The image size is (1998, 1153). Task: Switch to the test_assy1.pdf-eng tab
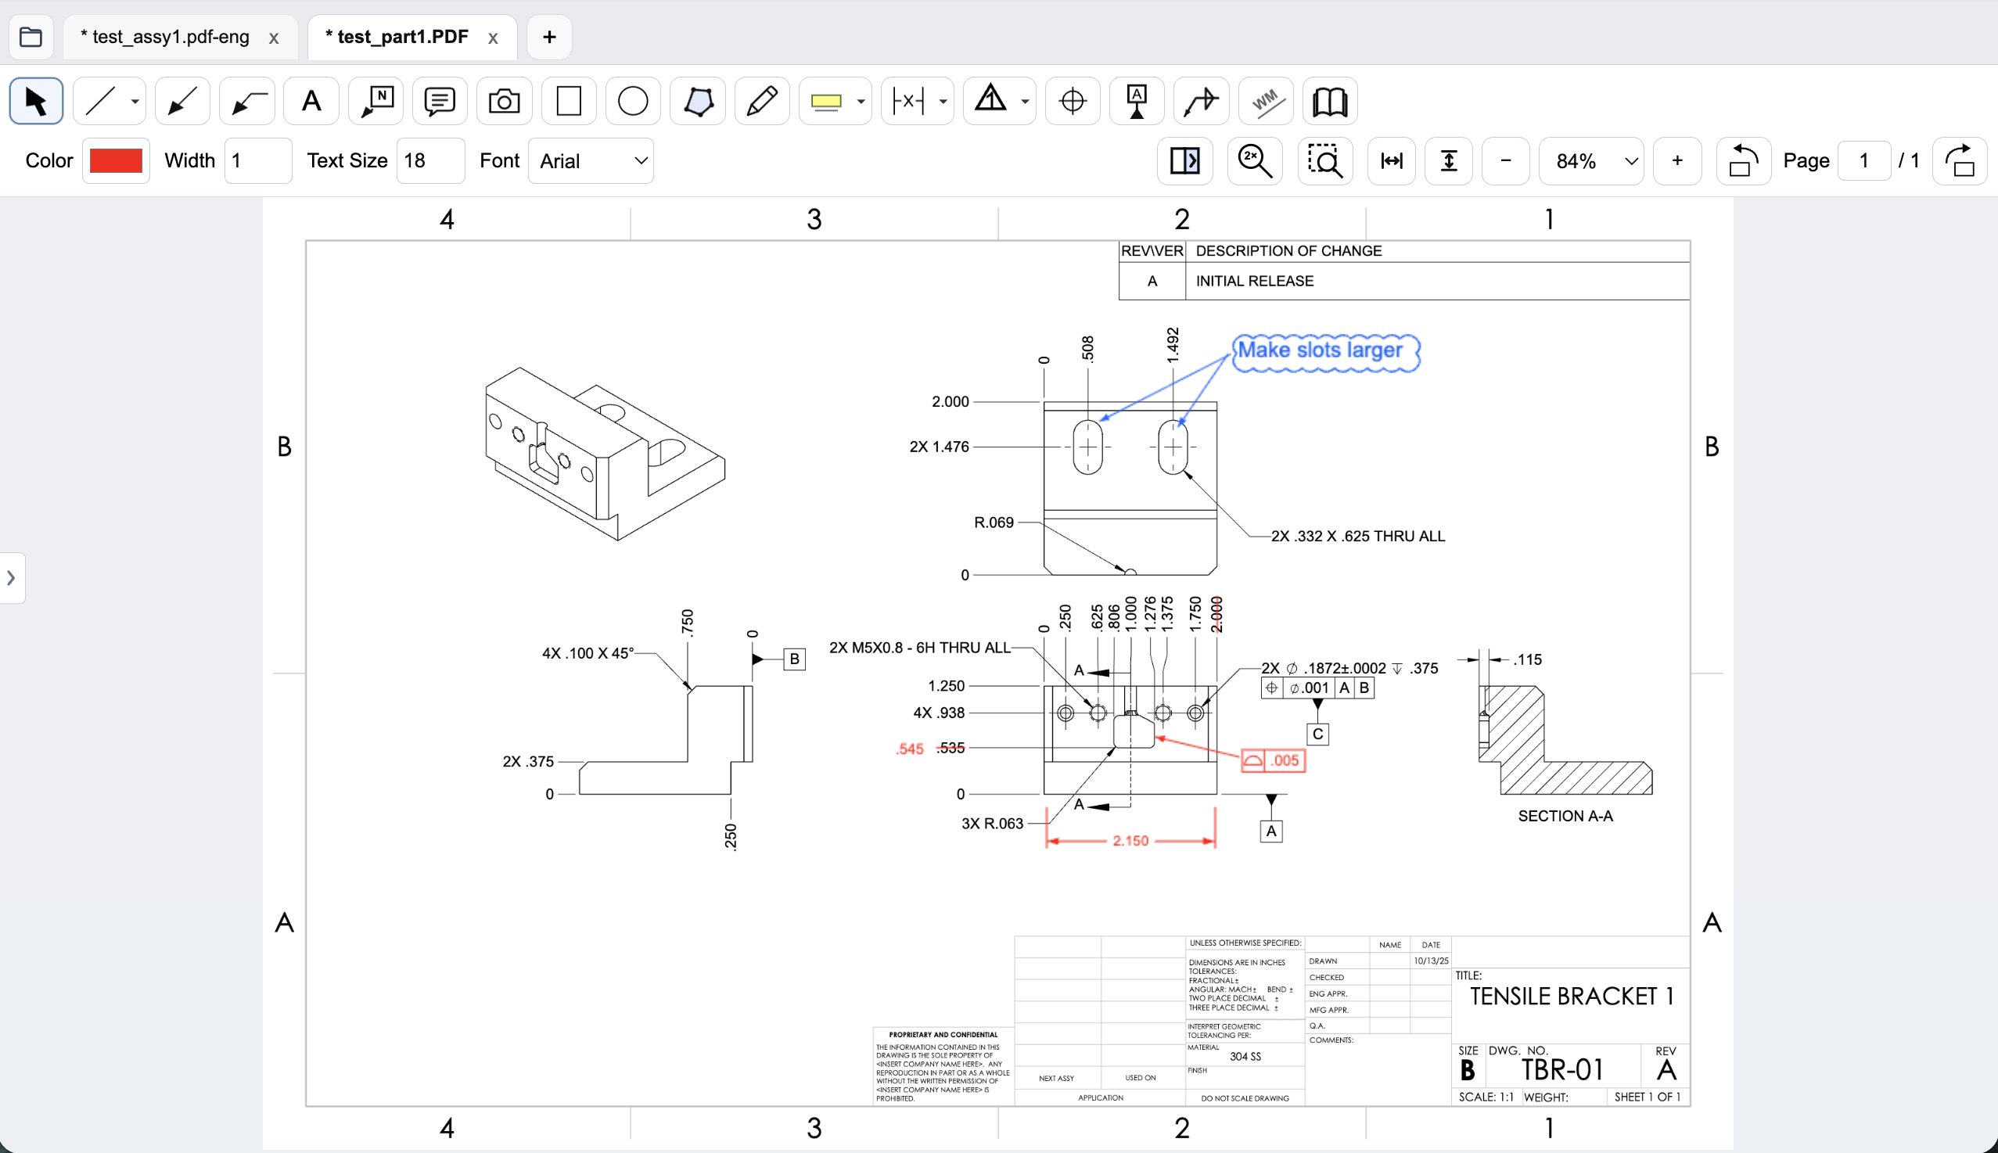click(x=165, y=37)
